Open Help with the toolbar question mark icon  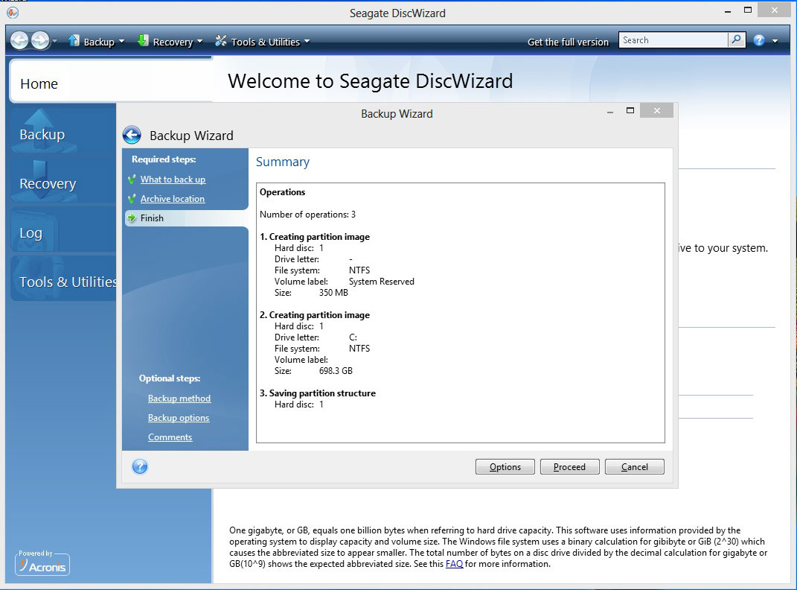pos(759,41)
